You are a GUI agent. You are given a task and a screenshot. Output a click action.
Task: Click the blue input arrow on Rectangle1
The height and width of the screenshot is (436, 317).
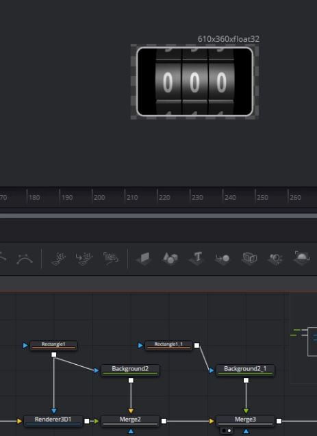tap(25, 346)
